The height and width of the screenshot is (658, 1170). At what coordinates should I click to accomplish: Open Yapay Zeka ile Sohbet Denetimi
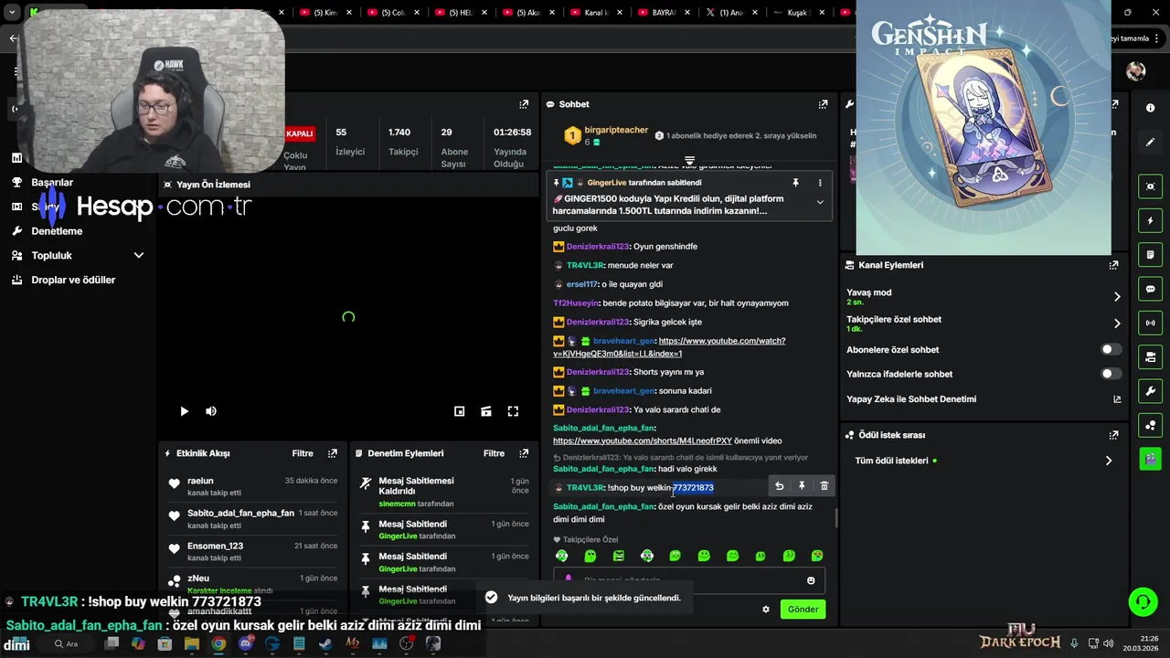983,399
